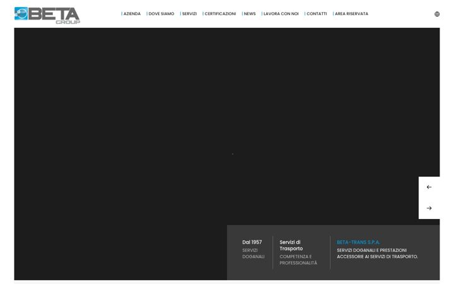Advance slider with the right arrow
454x284 pixels.
[x=429, y=208]
